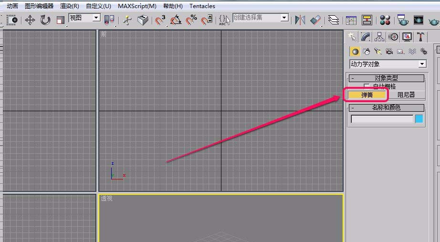
Task: Open the Tentacles menu
Action: coord(202,6)
